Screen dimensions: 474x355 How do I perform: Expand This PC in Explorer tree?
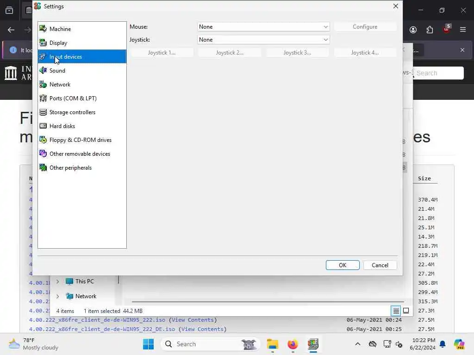[x=57, y=282]
